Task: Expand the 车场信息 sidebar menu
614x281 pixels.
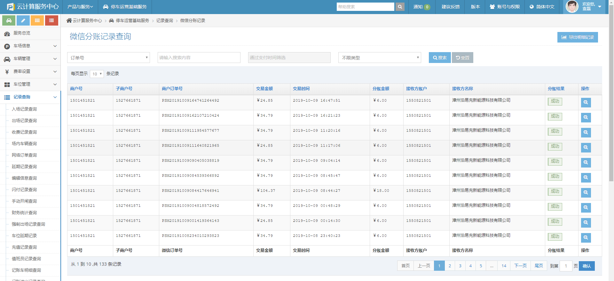Action: [x=30, y=46]
